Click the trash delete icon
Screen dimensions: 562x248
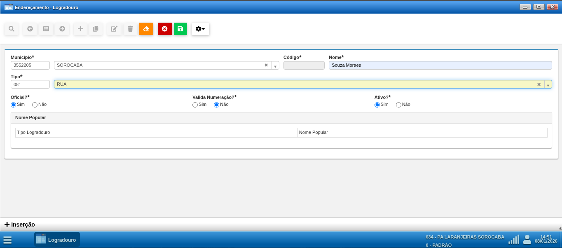[x=130, y=29]
